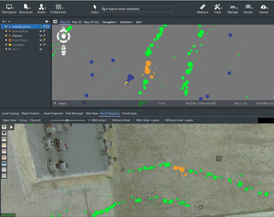Open the Edit dropdown menu

[139, 22]
